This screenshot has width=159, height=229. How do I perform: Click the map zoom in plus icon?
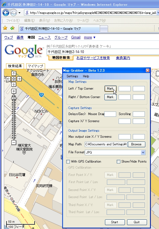click(14, 91)
